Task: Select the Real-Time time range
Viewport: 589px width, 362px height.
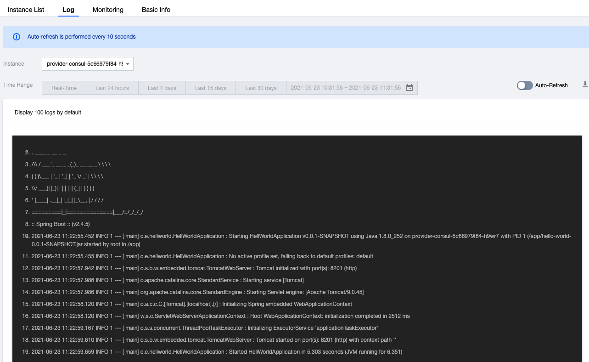Action: point(64,88)
